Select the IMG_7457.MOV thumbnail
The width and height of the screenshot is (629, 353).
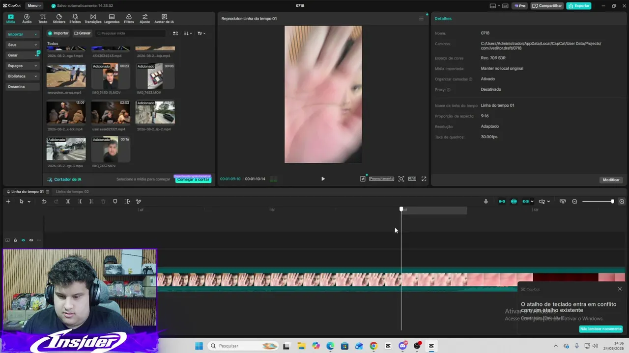(x=111, y=149)
